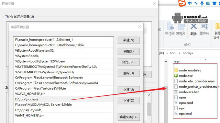Select the node_perfctr_provider.man file icon

click(x=176, y=86)
